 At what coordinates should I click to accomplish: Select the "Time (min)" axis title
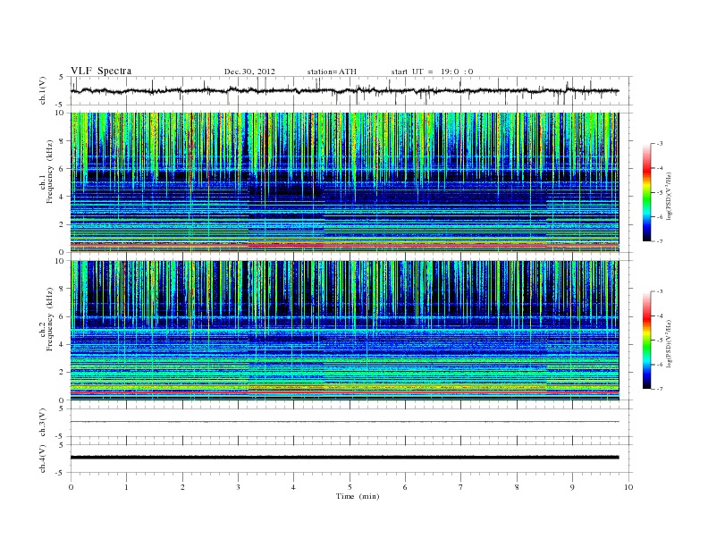point(358,496)
